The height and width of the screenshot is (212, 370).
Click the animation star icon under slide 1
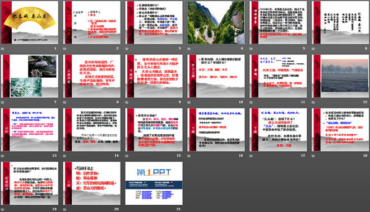click(3, 49)
